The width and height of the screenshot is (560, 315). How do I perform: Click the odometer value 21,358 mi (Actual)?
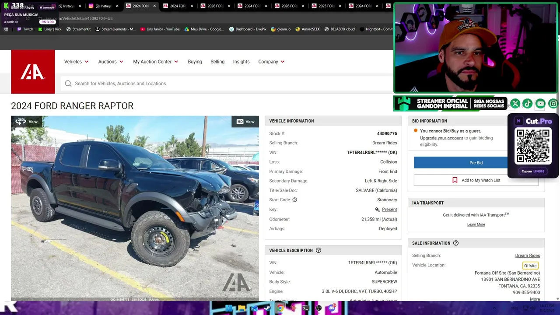[x=379, y=219]
